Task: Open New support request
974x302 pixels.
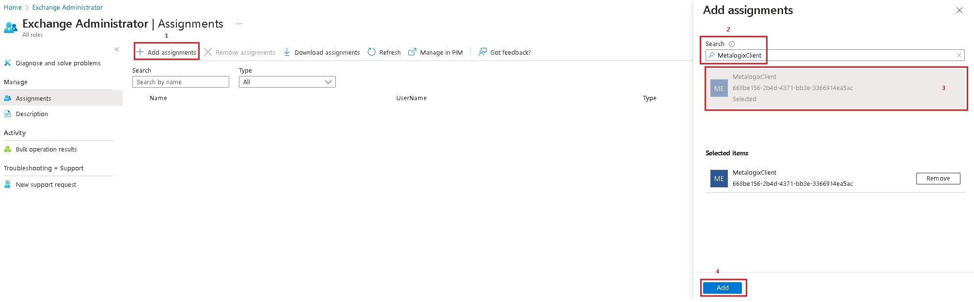Action: tap(46, 184)
